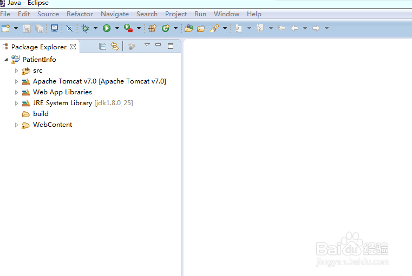Select the src source folder
Screen dimensions: 412x276
tap(37, 70)
